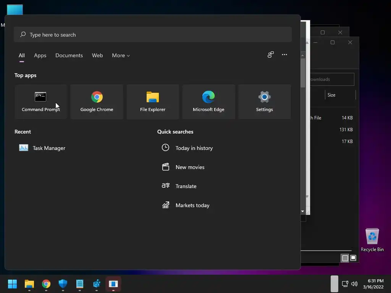Click the Size column header in File Explorer
This screenshot has width=391, height=293.
340,95
